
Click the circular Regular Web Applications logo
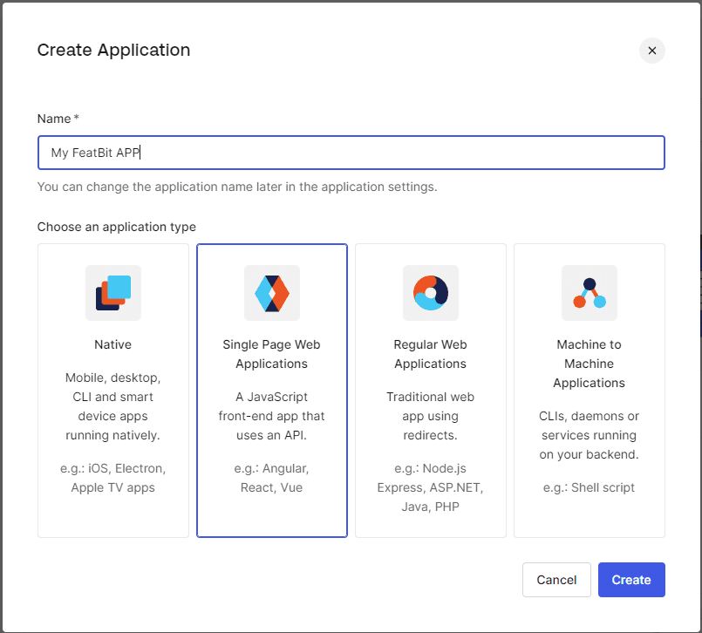pos(430,293)
